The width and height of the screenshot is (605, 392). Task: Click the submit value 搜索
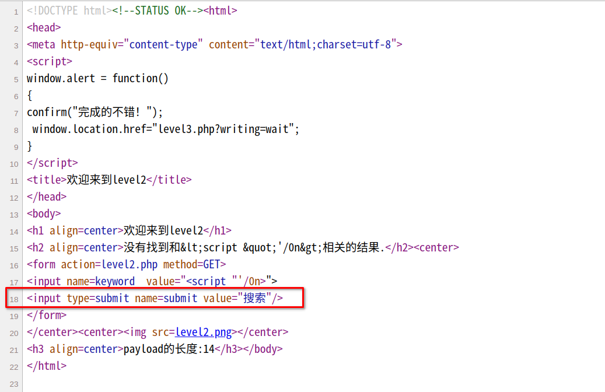[x=254, y=298]
